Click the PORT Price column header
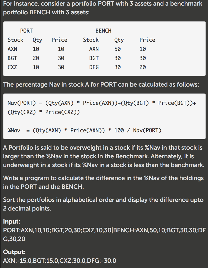Image resolution: width=208 pixels, height=268 pixels. [60, 40]
